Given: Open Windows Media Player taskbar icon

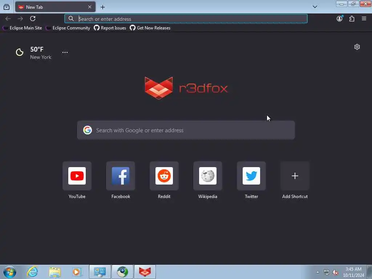Looking at the screenshot, I should click(77, 272).
